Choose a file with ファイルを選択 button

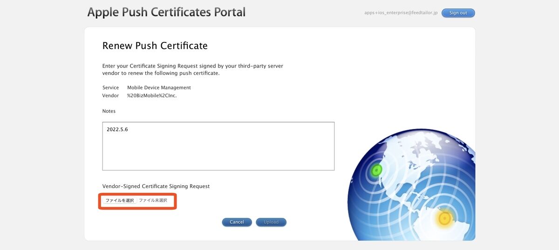[120, 201]
